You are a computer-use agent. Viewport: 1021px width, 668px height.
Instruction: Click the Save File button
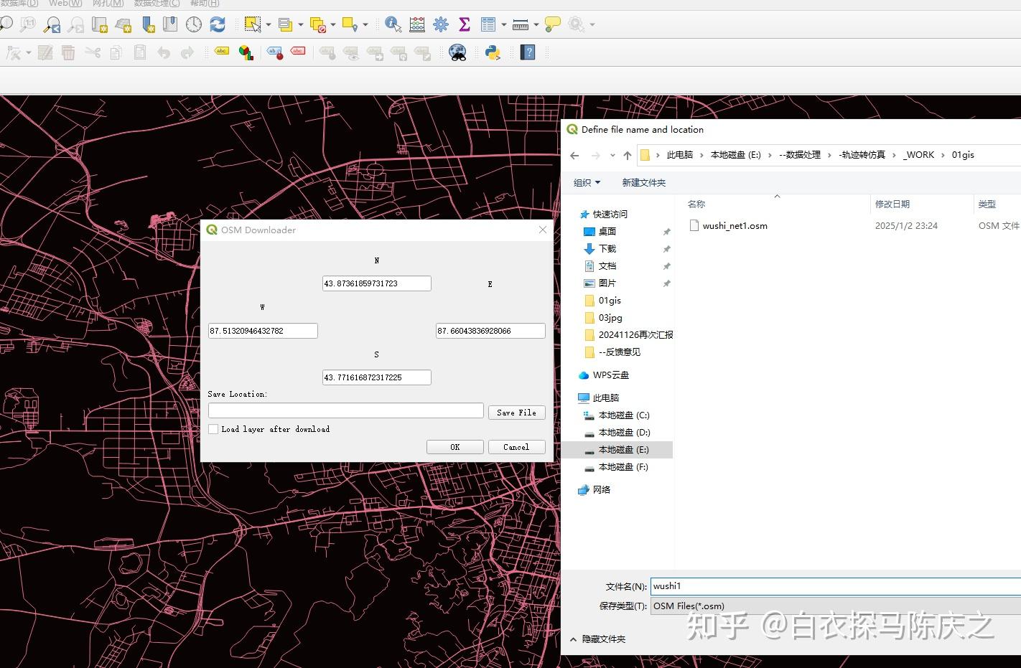(516, 413)
